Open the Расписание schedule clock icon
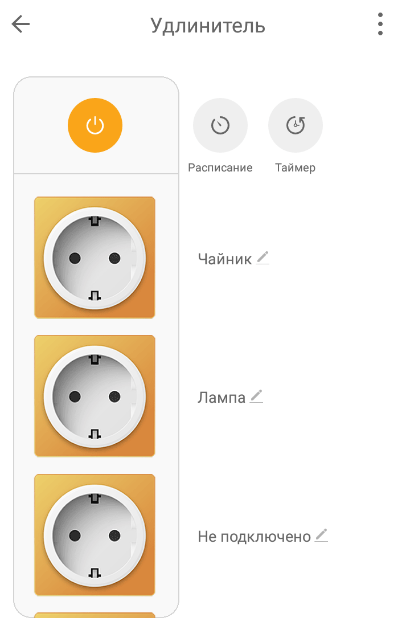This screenshot has height=638, width=410. point(220,125)
